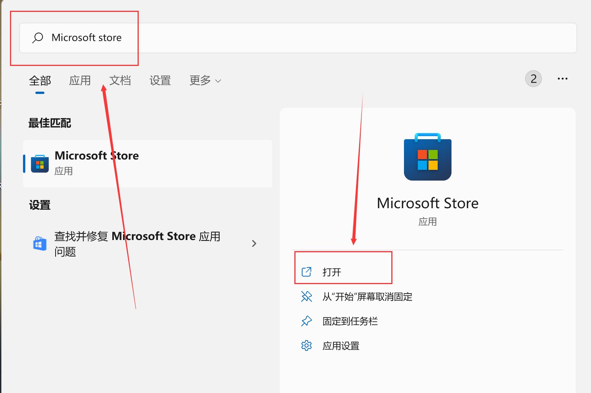The image size is (591, 393).
Task: Switch to the 设置 tab
Action: pyautogui.click(x=160, y=81)
